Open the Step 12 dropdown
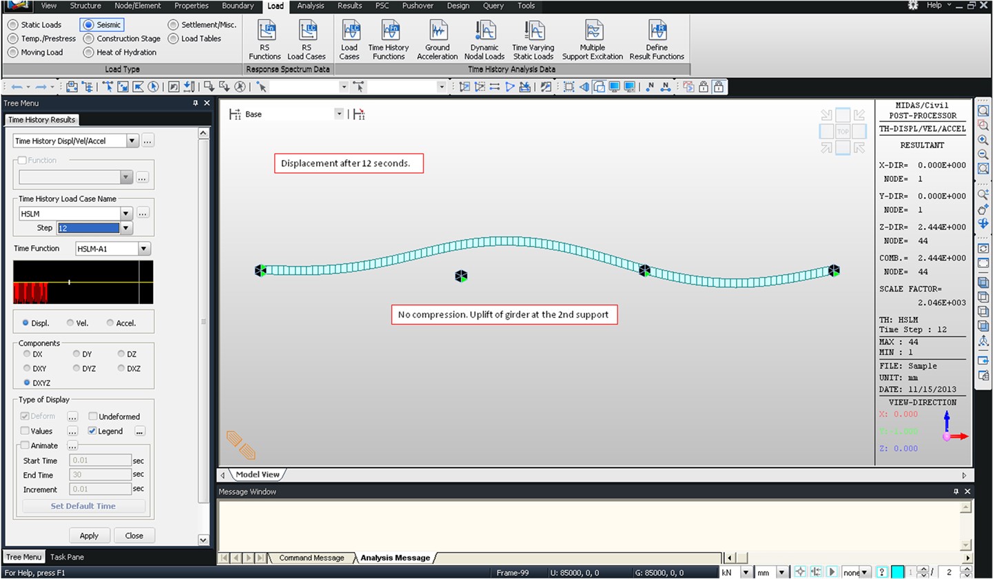The height and width of the screenshot is (579, 993). coord(125,228)
